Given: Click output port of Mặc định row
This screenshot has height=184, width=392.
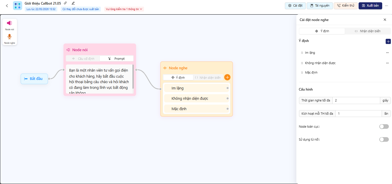Looking at the screenshot, I should tap(228, 109).
